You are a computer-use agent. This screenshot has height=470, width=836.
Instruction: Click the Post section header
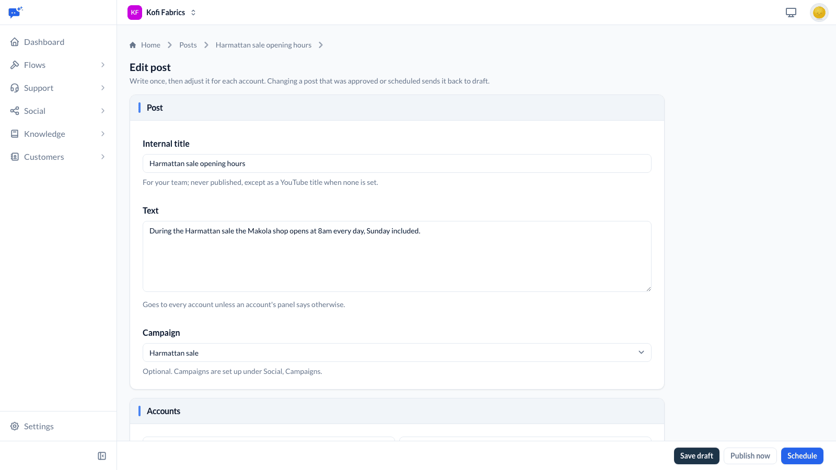point(397,108)
